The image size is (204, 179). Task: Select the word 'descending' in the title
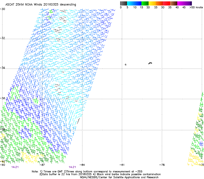(x=68, y=5)
